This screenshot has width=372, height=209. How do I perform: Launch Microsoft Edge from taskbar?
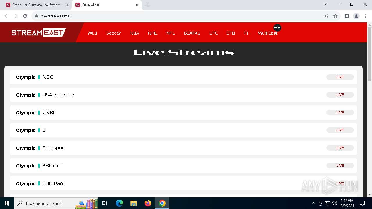(x=119, y=203)
